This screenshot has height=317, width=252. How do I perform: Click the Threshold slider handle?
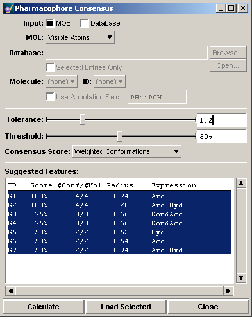pyautogui.click(x=120, y=136)
